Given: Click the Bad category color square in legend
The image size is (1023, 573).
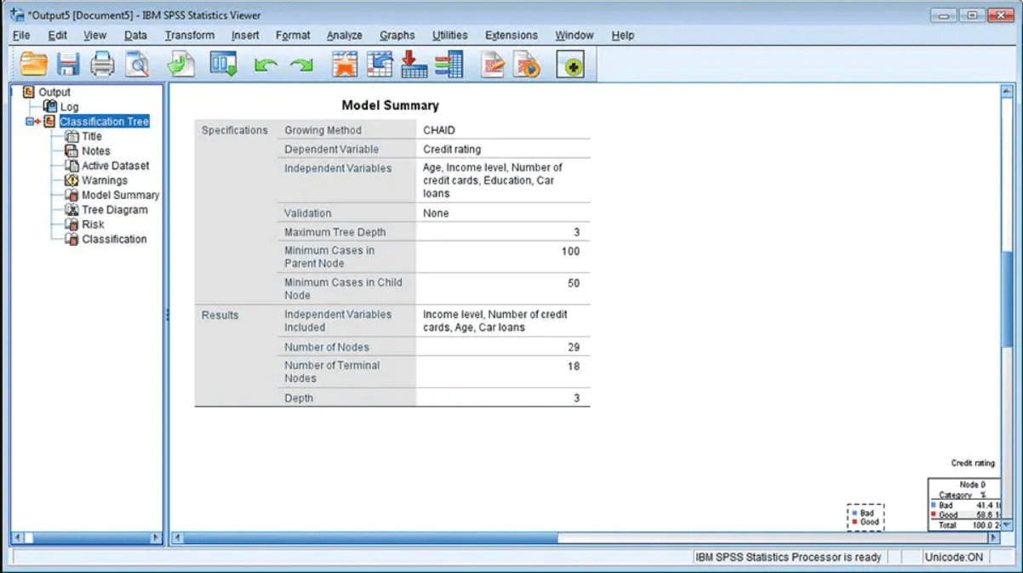Looking at the screenshot, I should click(x=854, y=513).
